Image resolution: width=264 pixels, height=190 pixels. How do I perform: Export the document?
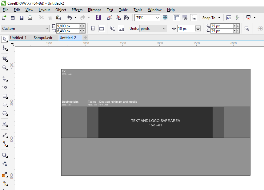click(x=118, y=18)
